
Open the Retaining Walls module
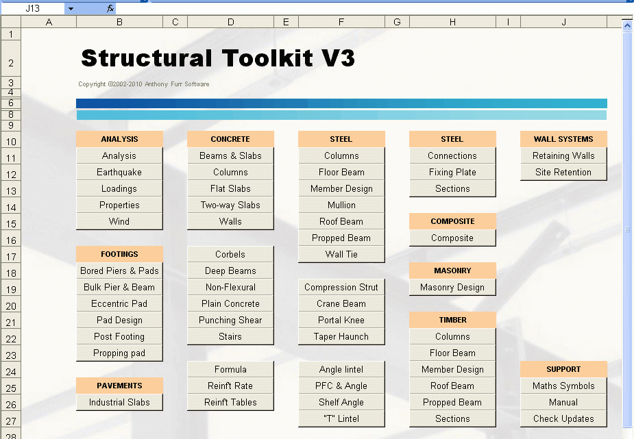point(563,156)
